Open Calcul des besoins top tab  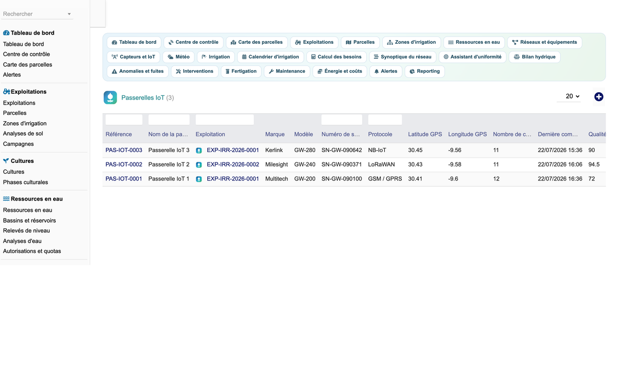[336, 57]
